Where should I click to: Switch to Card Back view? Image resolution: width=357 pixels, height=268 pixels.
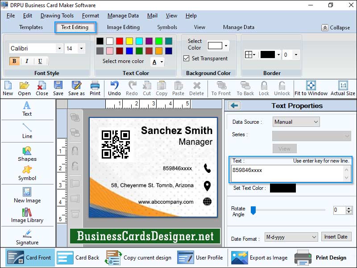point(78,258)
